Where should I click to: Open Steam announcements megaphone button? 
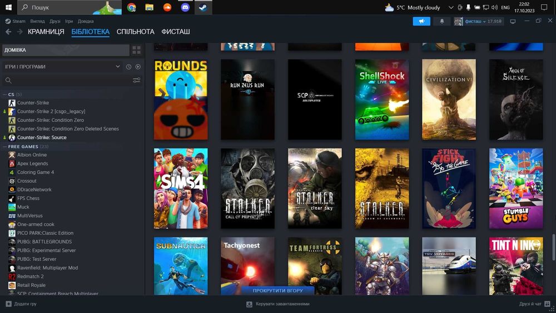coord(421,21)
